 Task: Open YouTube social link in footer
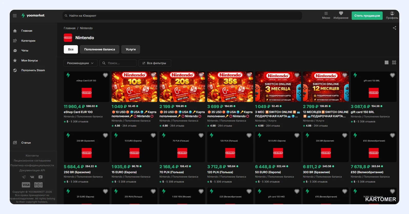(40, 177)
